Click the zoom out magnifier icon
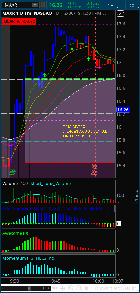Viewport: 140px width, 293px height. coord(79,288)
